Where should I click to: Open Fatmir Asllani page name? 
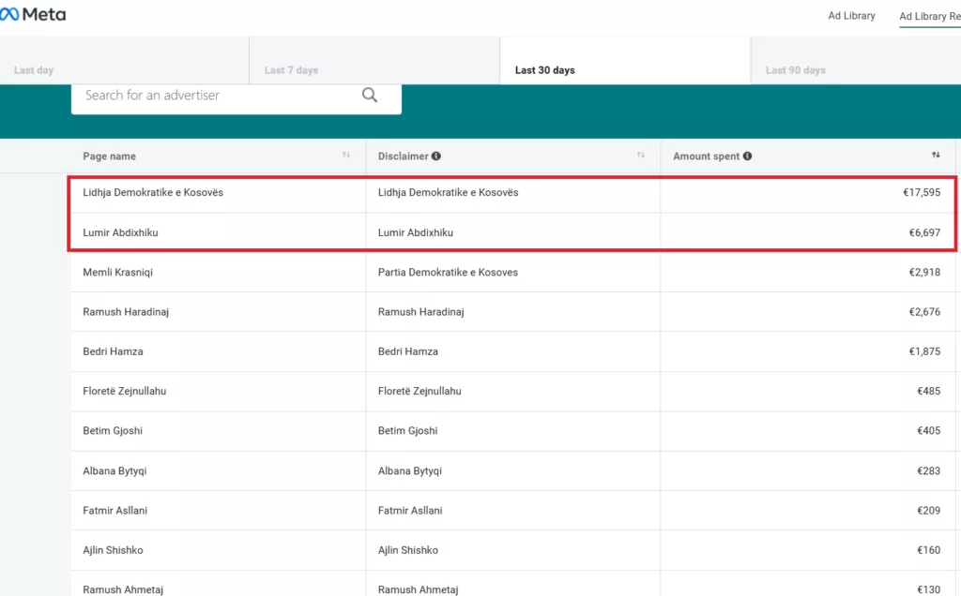coord(115,511)
